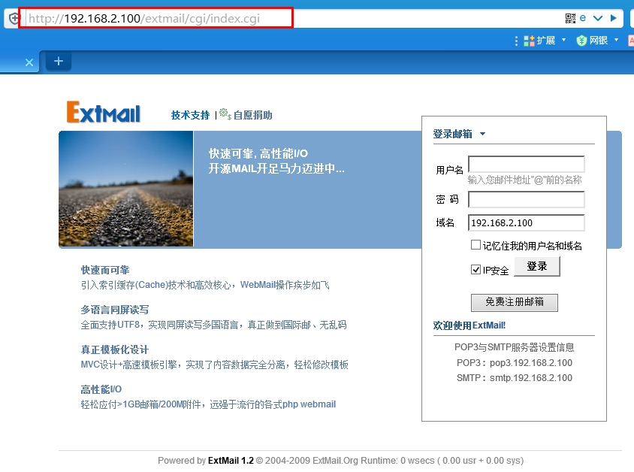Check 记忆住我的用户名和域名 checkbox

coord(476,245)
